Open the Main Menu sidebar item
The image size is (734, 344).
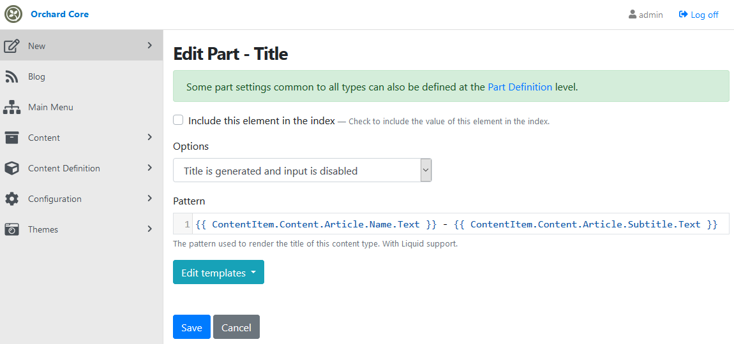click(x=82, y=107)
